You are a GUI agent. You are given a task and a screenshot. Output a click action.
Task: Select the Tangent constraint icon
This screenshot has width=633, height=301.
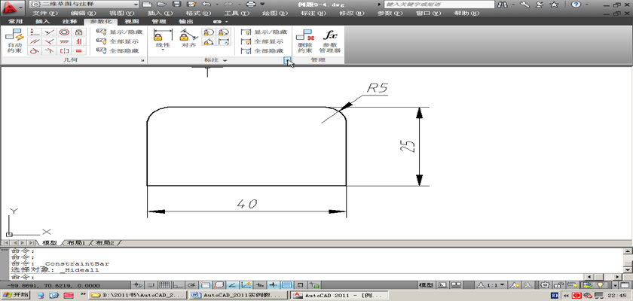pyautogui.click(x=35, y=50)
